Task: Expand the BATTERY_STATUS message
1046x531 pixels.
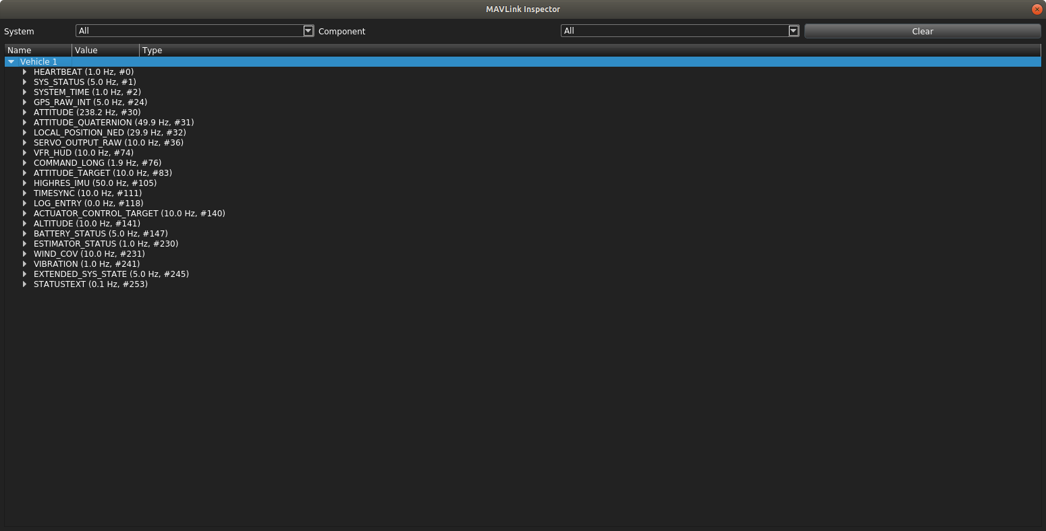Action: pyautogui.click(x=25, y=233)
